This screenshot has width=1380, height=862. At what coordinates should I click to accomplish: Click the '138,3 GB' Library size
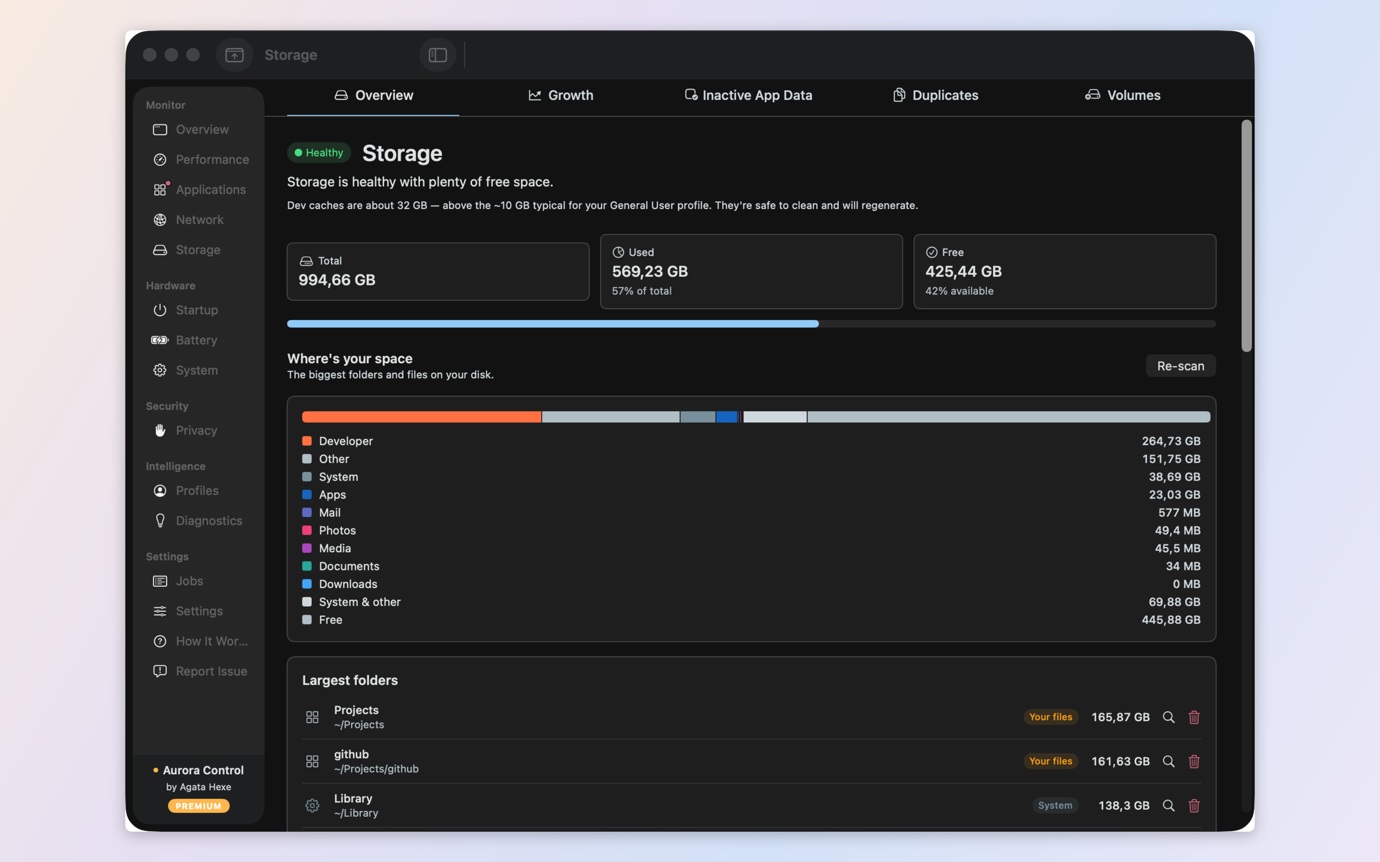point(1124,805)
